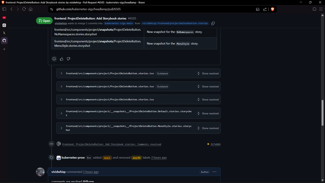
Task: Show resolved for first outdated thread
Action: coord(208,73)
